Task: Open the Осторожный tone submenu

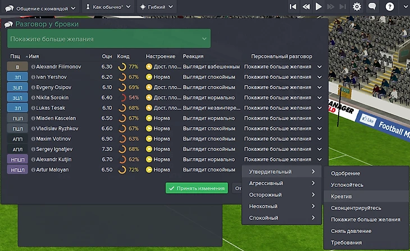Action: pos(281,195)
